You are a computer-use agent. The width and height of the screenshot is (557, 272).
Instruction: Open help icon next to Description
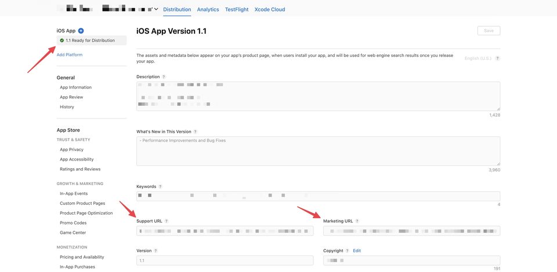(x=164, y=77)
